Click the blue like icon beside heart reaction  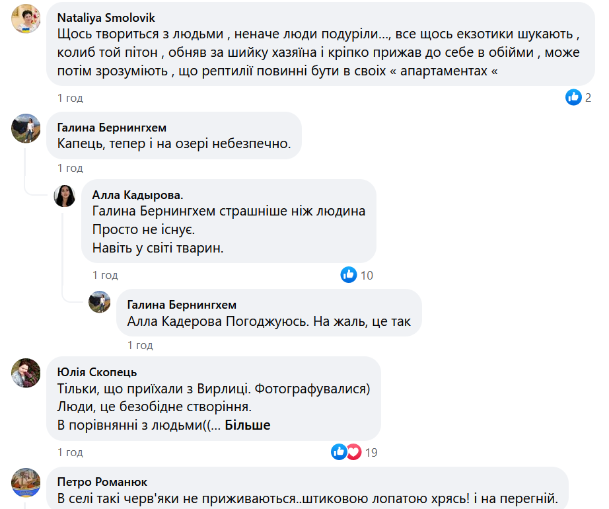tap(340, 452)
